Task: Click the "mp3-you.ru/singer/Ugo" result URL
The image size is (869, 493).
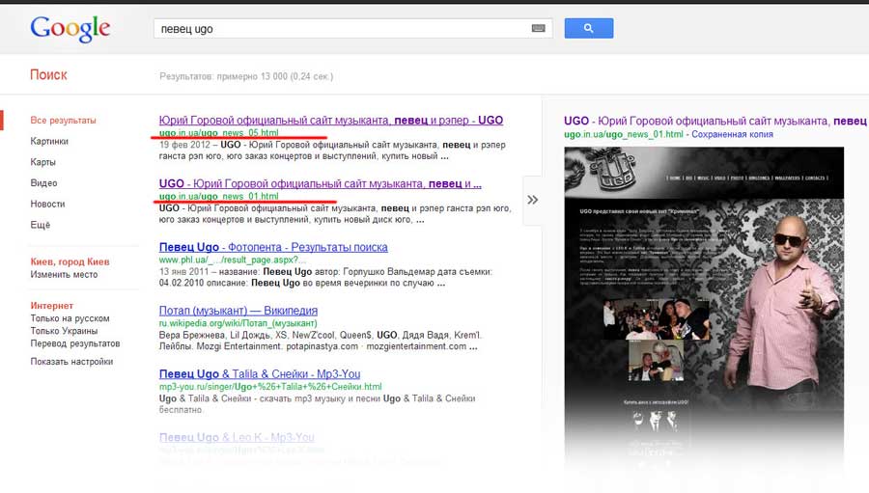Action: coord(270,387)
